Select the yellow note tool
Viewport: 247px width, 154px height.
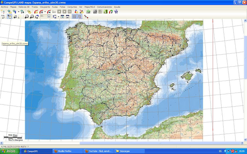pyautogui.click(x=20, y=16)
